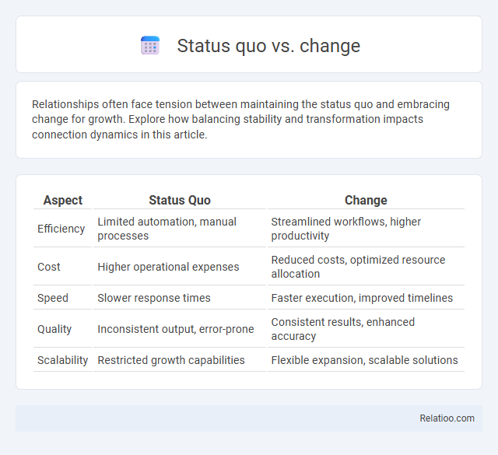Click 'Streamlined workflows, higher productivity' cell
This screenshot has height=455, width=498.
pos(366,229)
